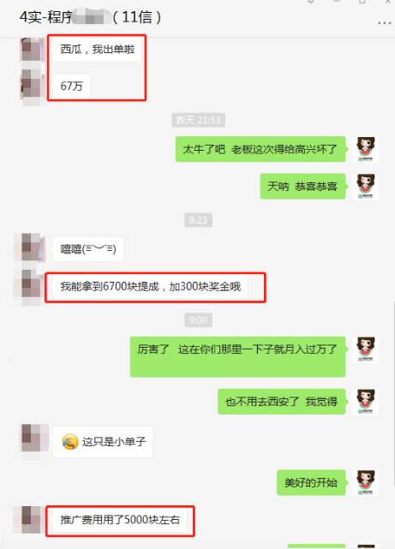Open the three-dot chat menu
395x549 pixels.
point(384,23)
